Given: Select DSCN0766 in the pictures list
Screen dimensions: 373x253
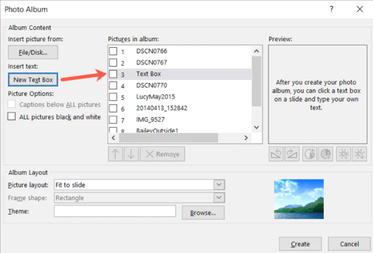Looking at the screenshot, I should click(x=151, y=51).
